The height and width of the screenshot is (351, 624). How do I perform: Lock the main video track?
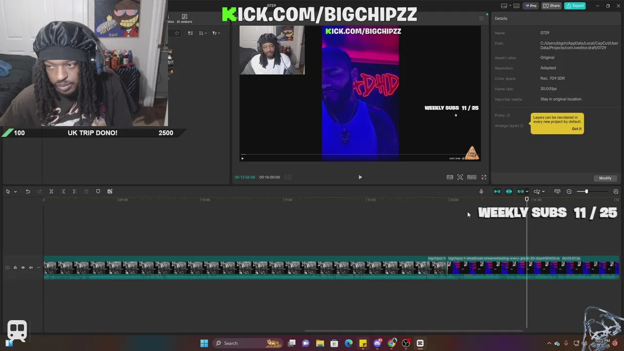15,268
